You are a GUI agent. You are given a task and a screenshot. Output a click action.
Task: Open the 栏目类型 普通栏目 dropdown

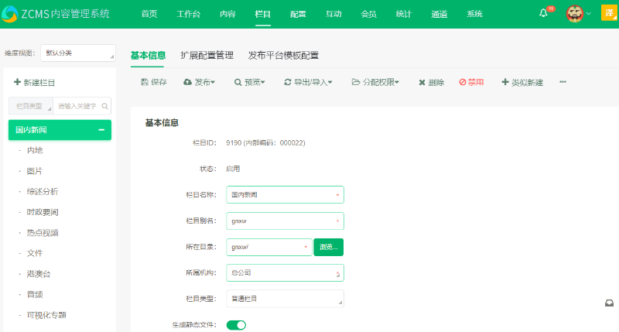coord(285,299)
